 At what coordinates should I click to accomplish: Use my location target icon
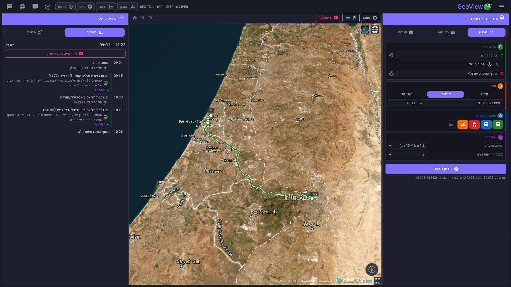(x=489, y=64)
